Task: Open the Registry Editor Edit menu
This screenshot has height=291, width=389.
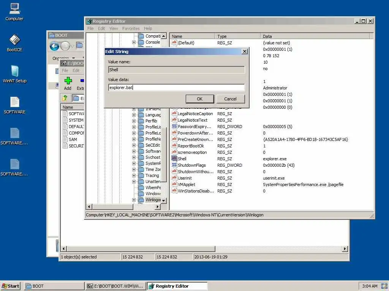Action: 101,28
